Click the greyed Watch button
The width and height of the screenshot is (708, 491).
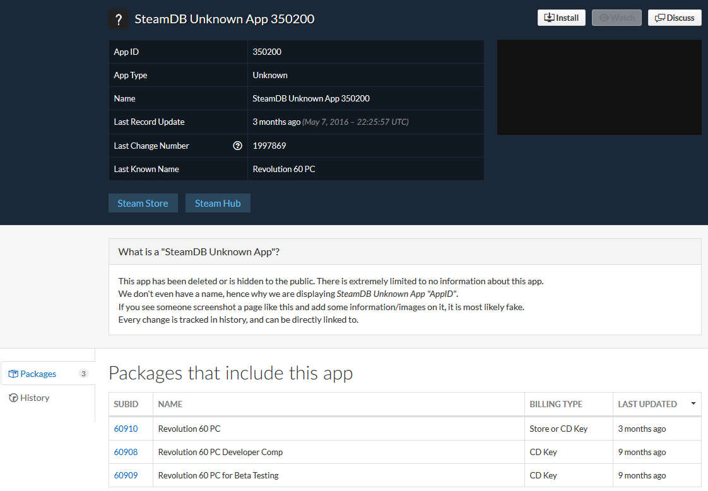pos(617,18)
